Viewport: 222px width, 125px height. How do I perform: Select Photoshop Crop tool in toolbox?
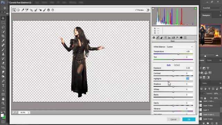click(3, 36)
